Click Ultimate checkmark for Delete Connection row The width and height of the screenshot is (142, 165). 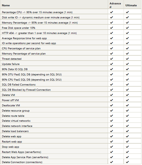tap(127, 162)
